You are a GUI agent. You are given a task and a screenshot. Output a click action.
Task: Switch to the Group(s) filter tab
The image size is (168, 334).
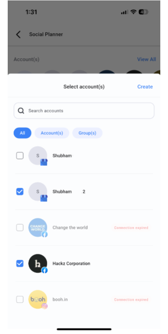point(87,133)
